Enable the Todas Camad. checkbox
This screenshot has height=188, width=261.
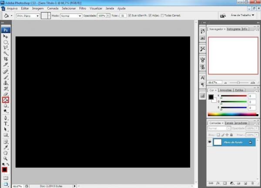coord(162,16)
